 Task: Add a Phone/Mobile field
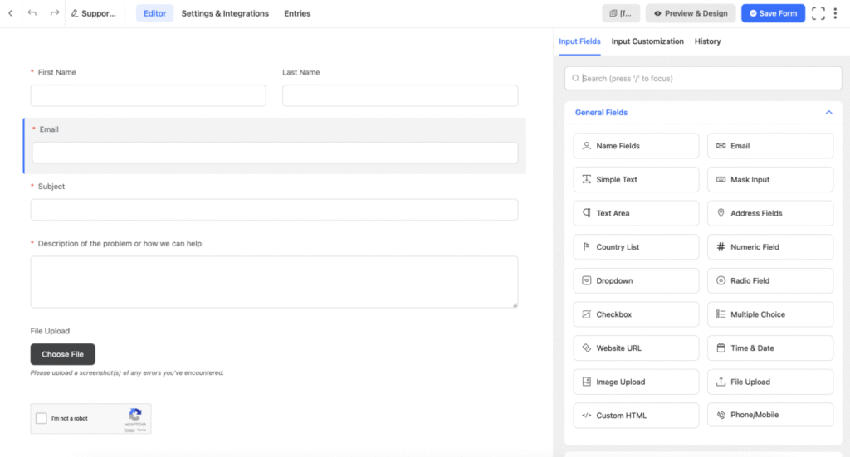click(x=770, y=415)
